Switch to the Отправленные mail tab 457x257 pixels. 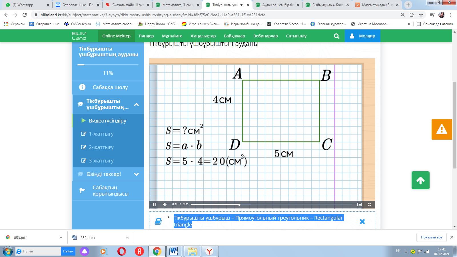pos(78,5)
